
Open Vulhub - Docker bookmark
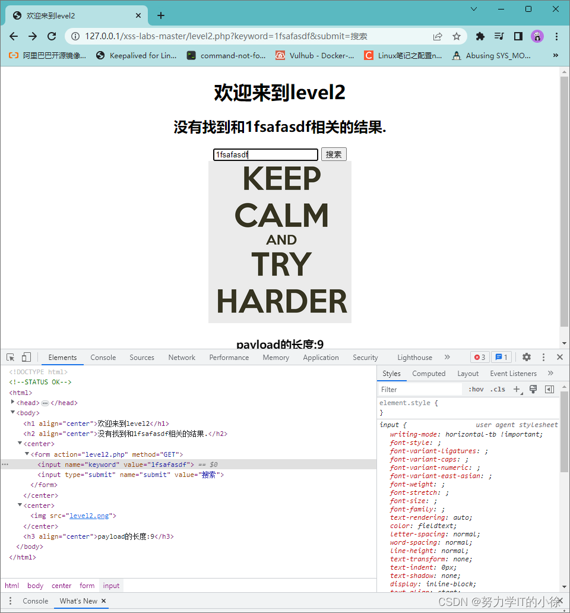point(315,55)
